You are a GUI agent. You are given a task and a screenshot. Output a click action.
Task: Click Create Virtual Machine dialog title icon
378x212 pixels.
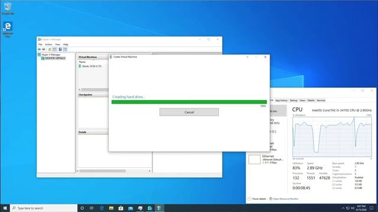tap(110, 57)
